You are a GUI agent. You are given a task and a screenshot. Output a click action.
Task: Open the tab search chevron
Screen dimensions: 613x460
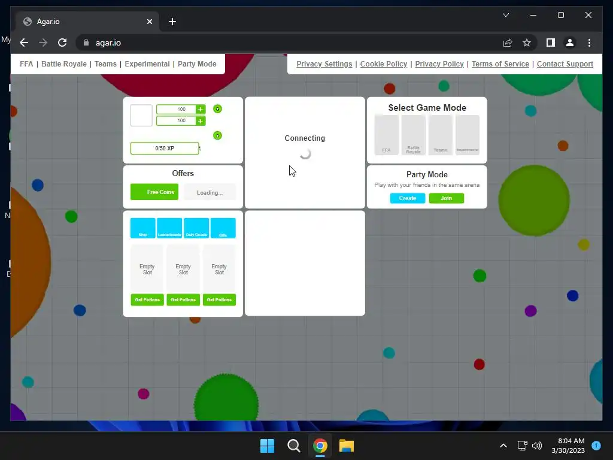[505, 15]
